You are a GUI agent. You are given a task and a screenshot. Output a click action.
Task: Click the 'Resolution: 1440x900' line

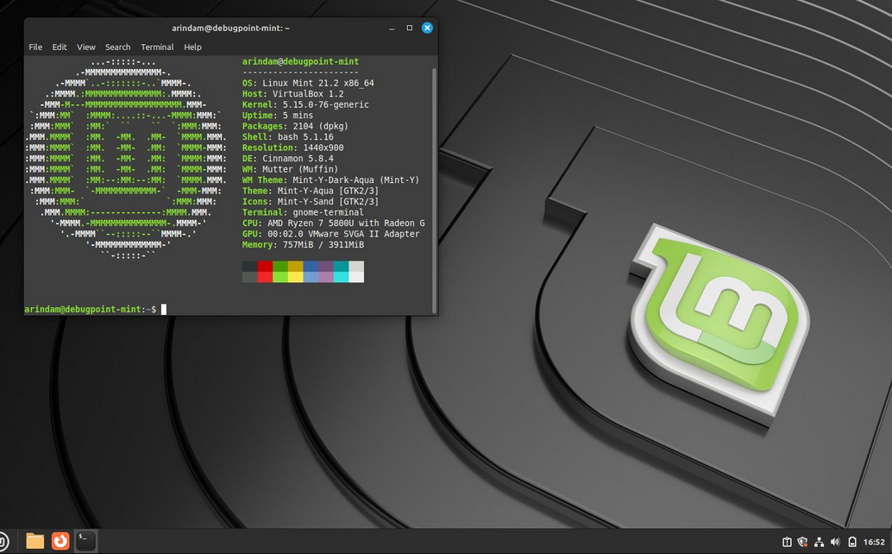click(293, 148)
